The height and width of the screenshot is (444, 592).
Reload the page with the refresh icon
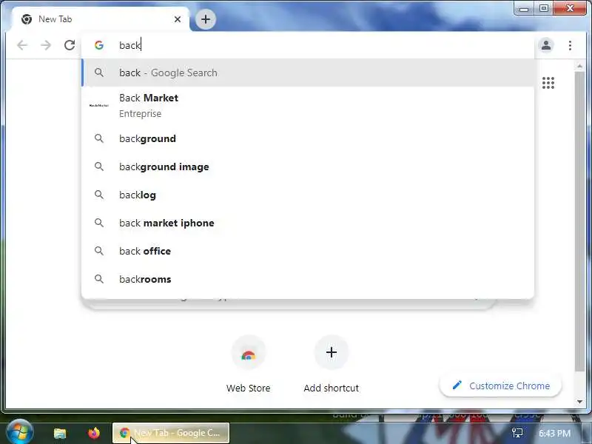(70, 45)
